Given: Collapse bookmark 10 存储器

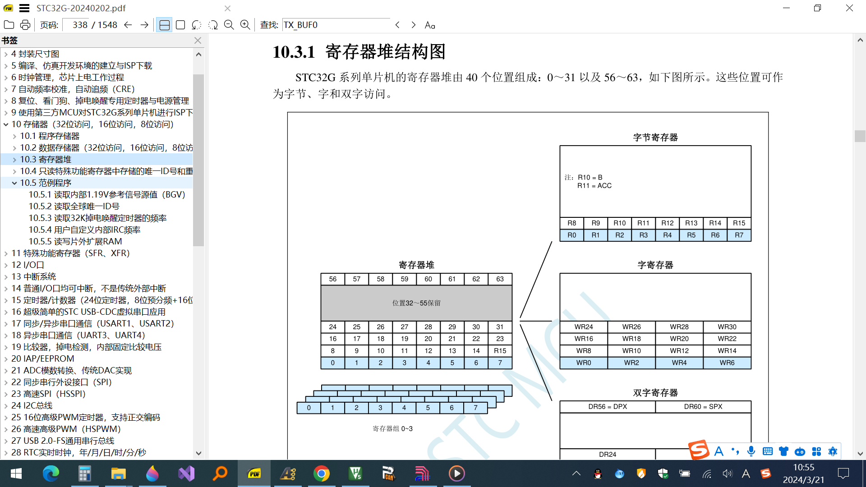Looking at the screenshot, I should coord(6,124).
